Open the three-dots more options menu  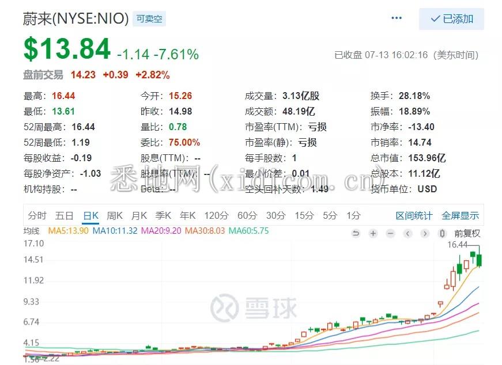[x=397, y=18]
